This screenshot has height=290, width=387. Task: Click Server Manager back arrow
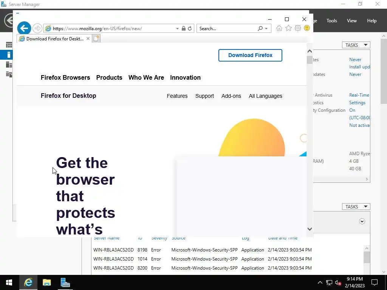(x=9, y=20)
